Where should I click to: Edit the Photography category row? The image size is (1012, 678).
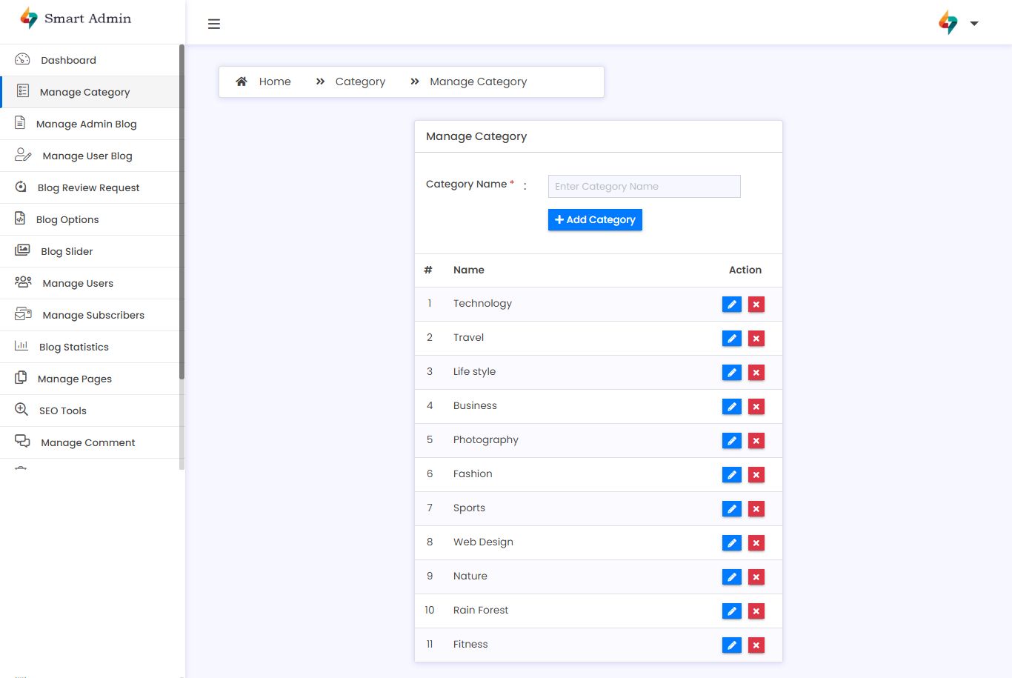731,441
